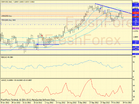
Task: Click the red 1.6138 price tag
Action: [136, 13]
